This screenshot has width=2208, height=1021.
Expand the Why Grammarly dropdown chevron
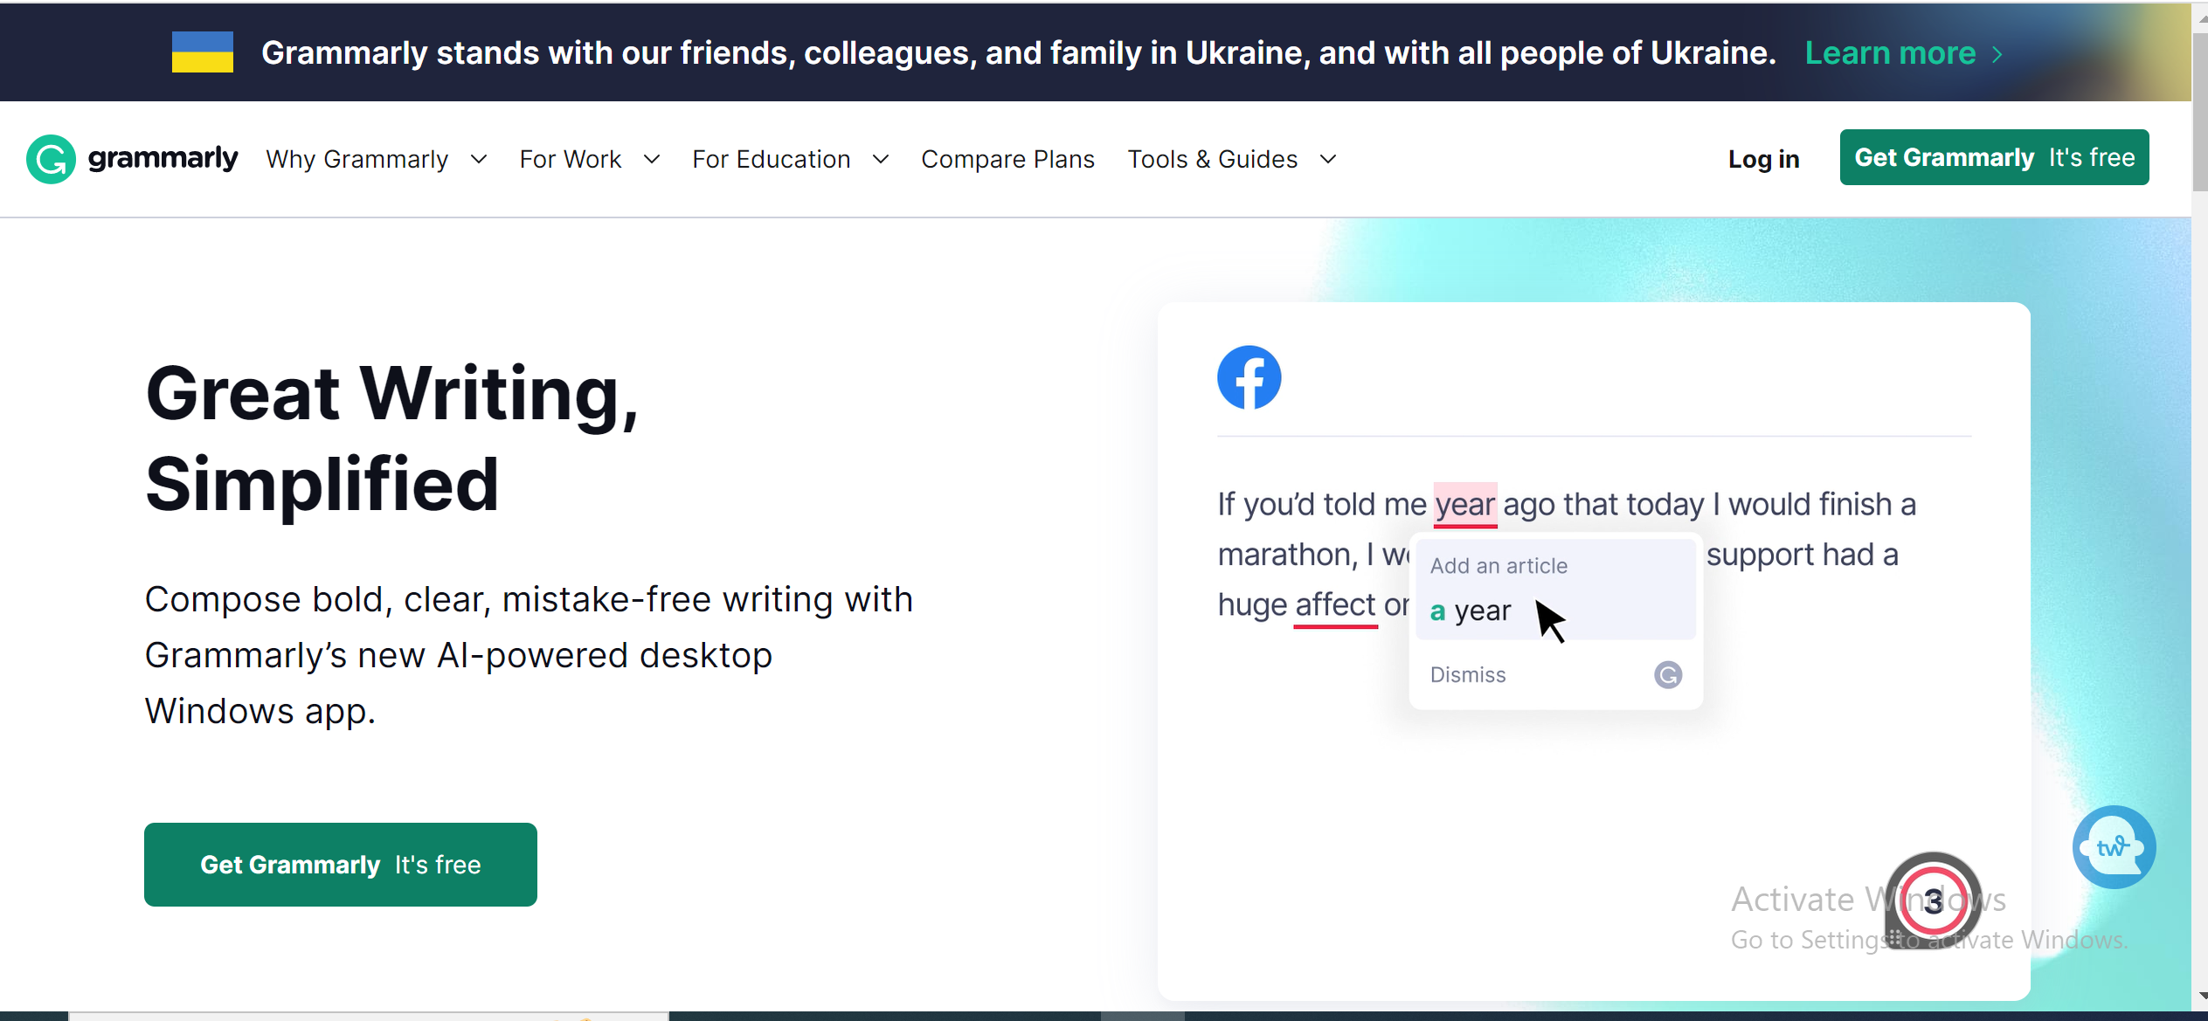point(479,160)
